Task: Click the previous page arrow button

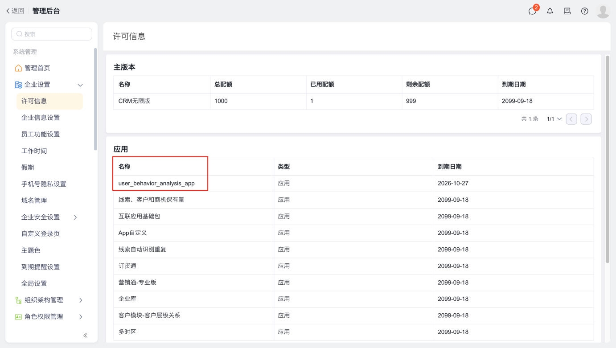Action: click(x=571, y=119)
